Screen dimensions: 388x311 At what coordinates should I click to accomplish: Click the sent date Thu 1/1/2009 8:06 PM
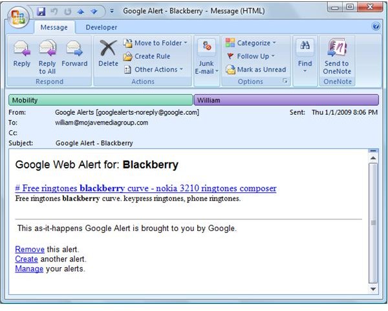pyautogui.click(x=345, y=112)
